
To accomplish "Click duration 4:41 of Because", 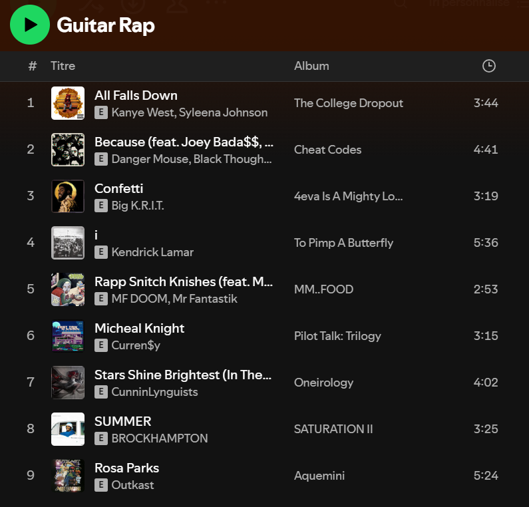I will pos(486,150).
